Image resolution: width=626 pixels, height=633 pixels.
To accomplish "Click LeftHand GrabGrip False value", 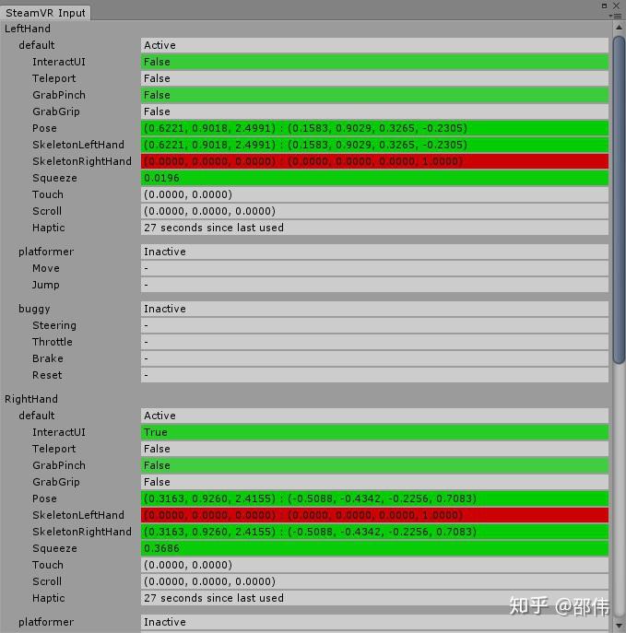I will tap(374, 111).
